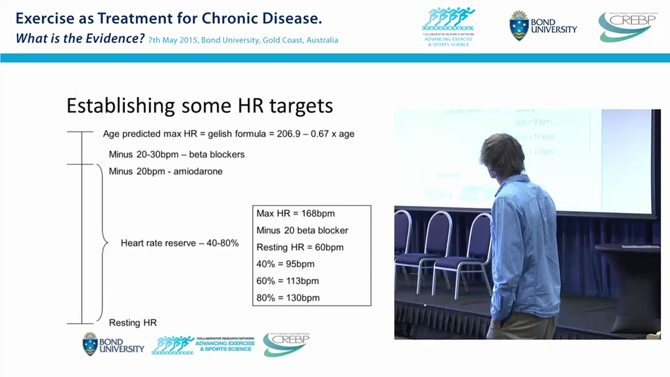
Task: Click the CREBP logo at the slide bottom
Action: [x=286, y=344]
